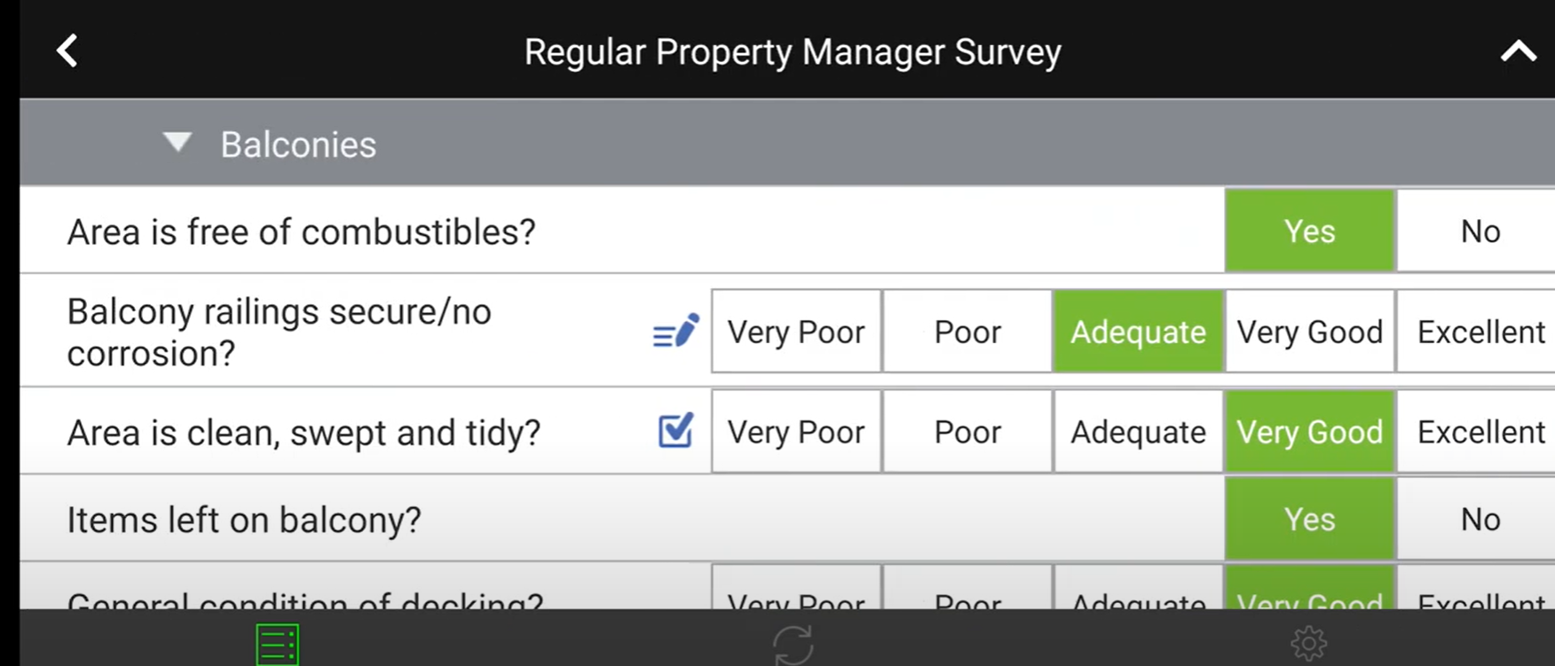The width and height of the screenshot is (1555, 666).
Task: Confirm Yes for area free of combustibles
Action: 1310,231
